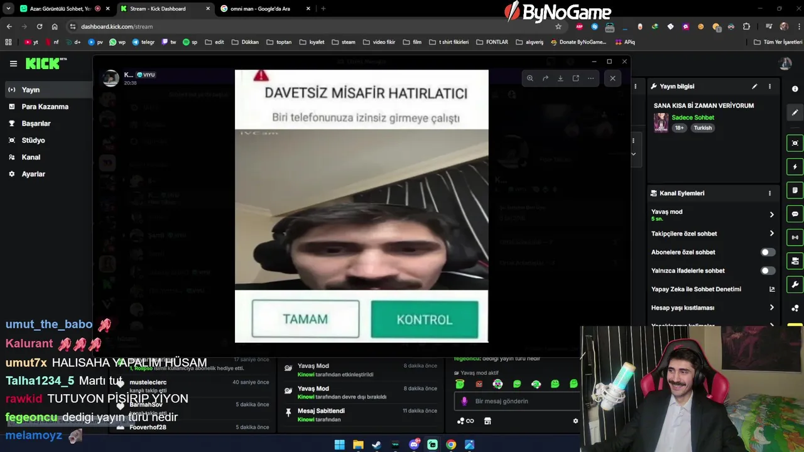
Task: Toggle the document log panel icon
Action: (795, 190)
